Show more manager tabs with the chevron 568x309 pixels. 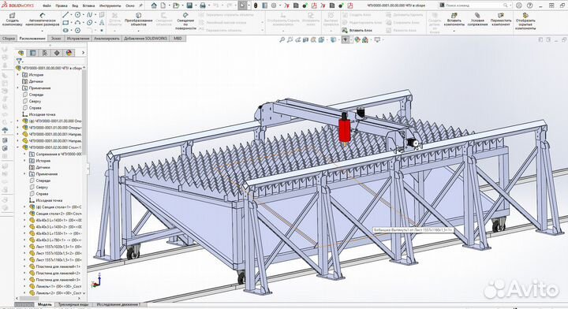click(x=83, y=53)
